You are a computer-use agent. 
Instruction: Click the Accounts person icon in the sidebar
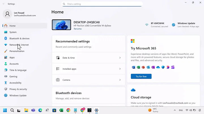6,64
